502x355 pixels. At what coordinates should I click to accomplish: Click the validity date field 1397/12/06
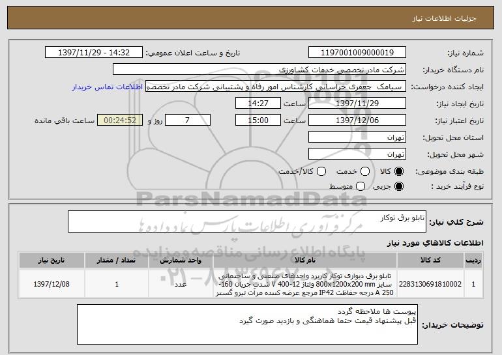[357, 121]
